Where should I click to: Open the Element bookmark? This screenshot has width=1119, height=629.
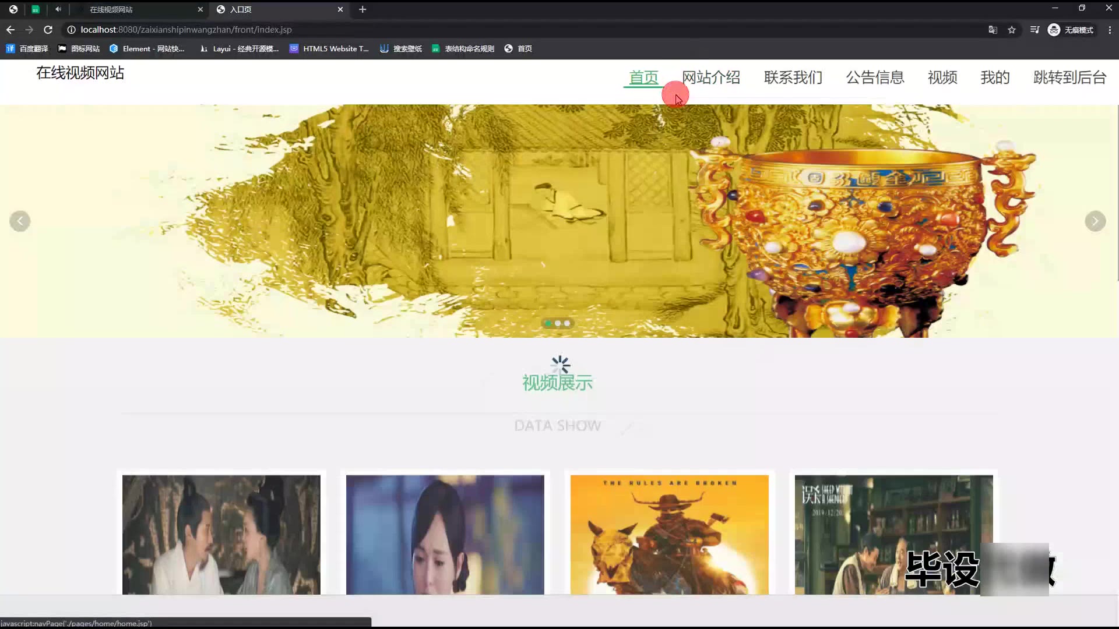coord(147,49)
